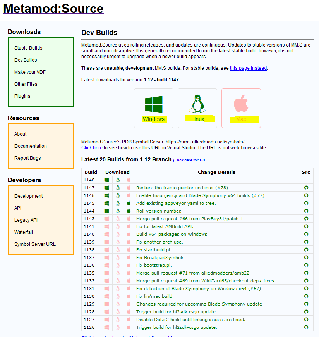Open Make your VDF page

pos(30,72)
